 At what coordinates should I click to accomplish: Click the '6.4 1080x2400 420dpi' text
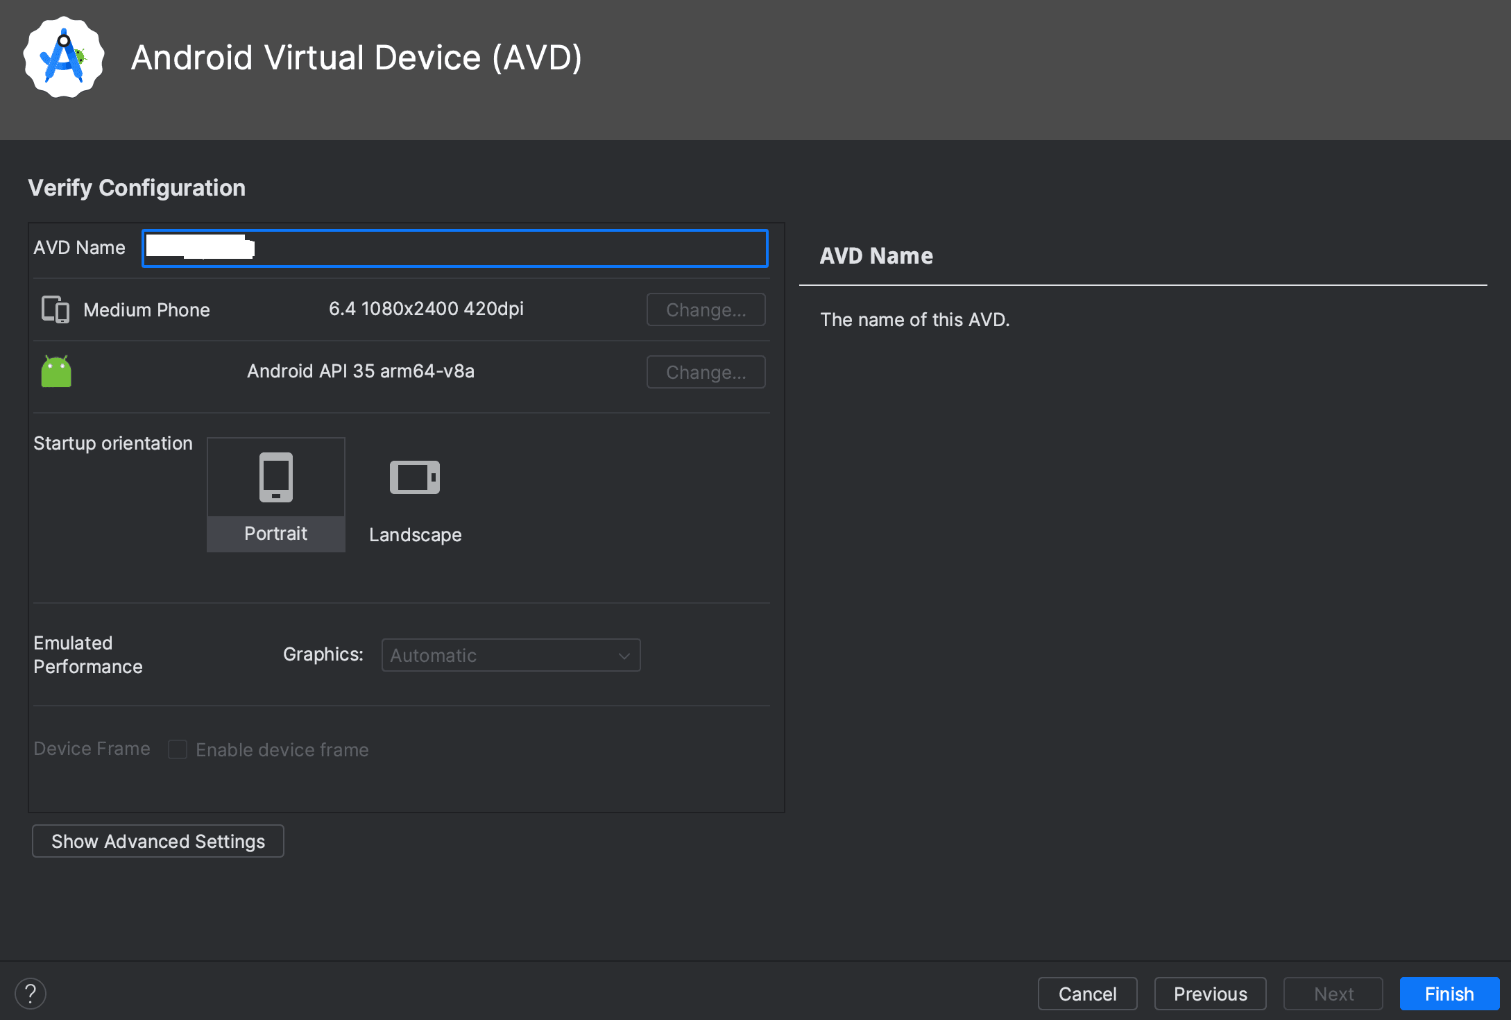tap(426, 309)
